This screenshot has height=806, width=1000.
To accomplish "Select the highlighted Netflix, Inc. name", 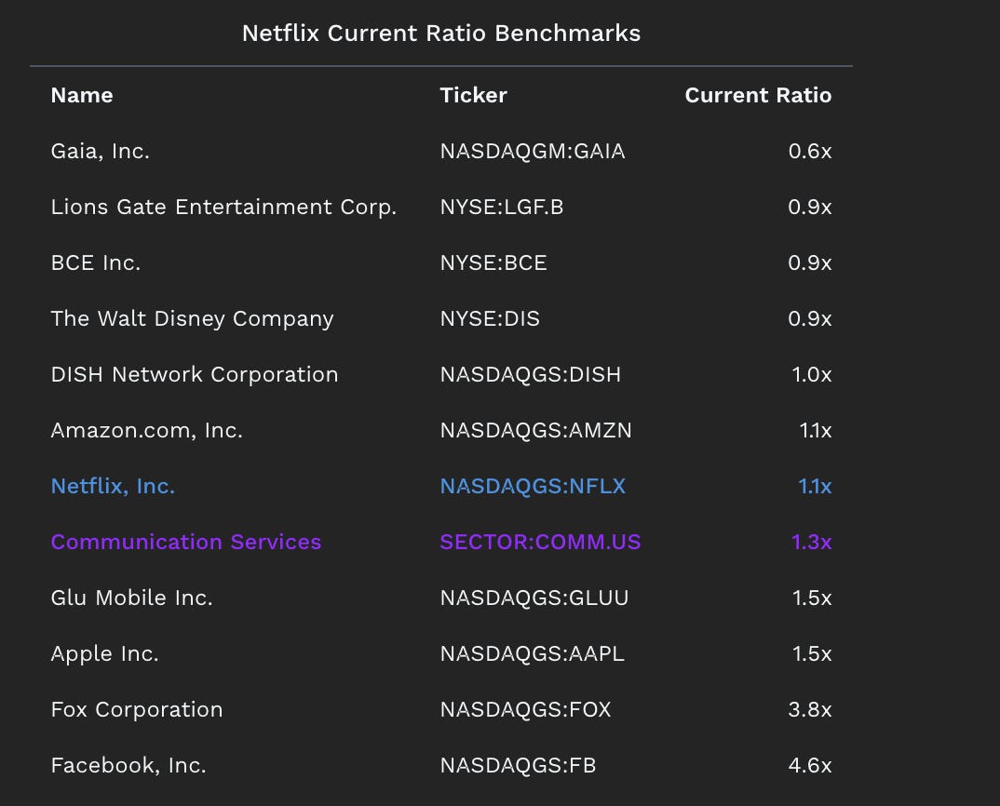I will coord(113,486).
